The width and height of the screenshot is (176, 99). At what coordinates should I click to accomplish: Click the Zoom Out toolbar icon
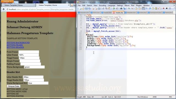point(132,9)
